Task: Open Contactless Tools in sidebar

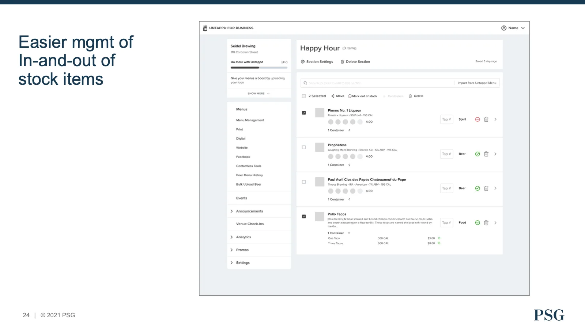Action: (249, 166)
